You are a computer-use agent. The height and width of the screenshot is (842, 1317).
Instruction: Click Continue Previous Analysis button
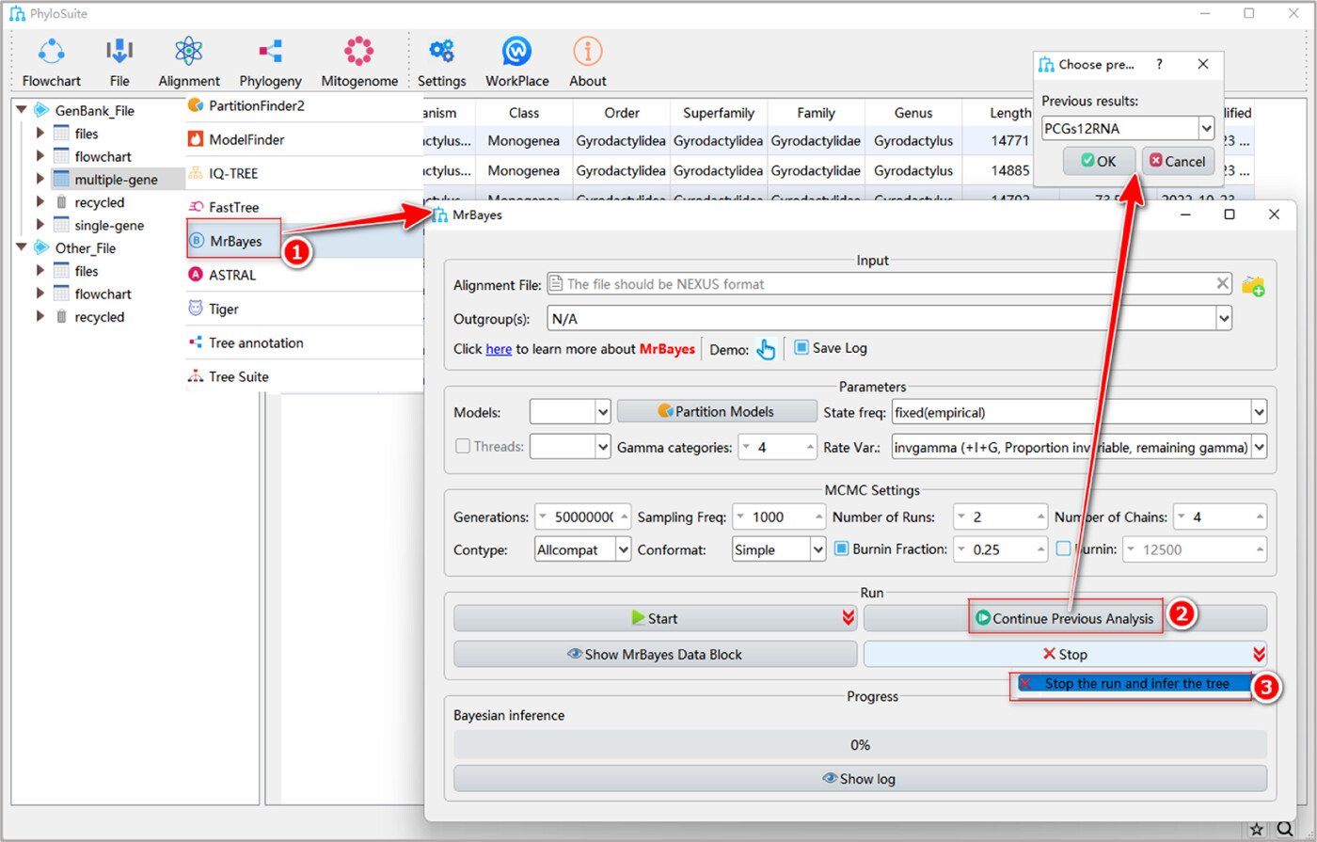click(1065, 618)
